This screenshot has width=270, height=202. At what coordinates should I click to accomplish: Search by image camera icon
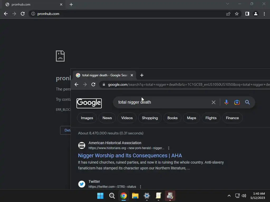click(x=237, y=102)
